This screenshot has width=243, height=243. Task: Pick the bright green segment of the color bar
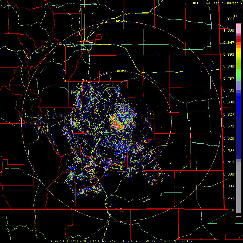click(238, 74)
